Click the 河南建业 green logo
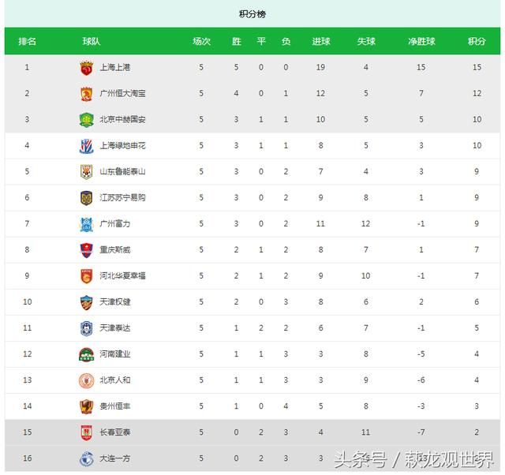The height and width of the screenshot is (475, 505). (86, 354)
